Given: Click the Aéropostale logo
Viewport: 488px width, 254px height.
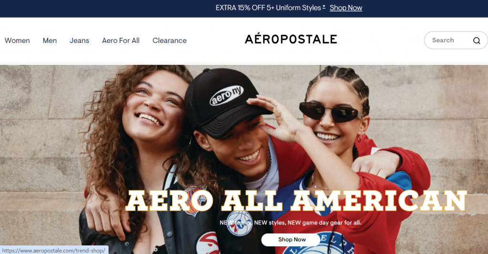Looking at the screenshot, I should pos(291,39).
